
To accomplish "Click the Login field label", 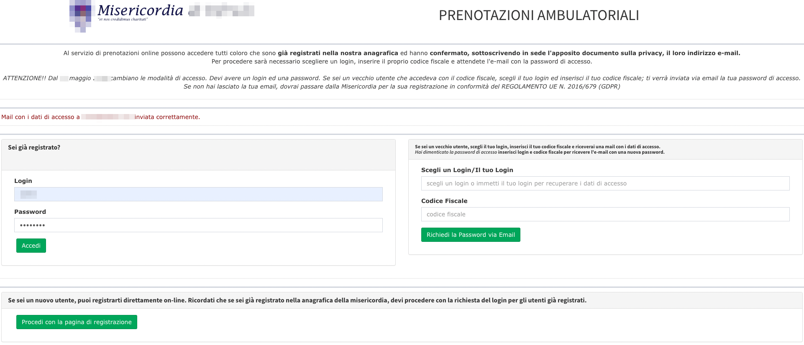I will click(x=23, y=181).
